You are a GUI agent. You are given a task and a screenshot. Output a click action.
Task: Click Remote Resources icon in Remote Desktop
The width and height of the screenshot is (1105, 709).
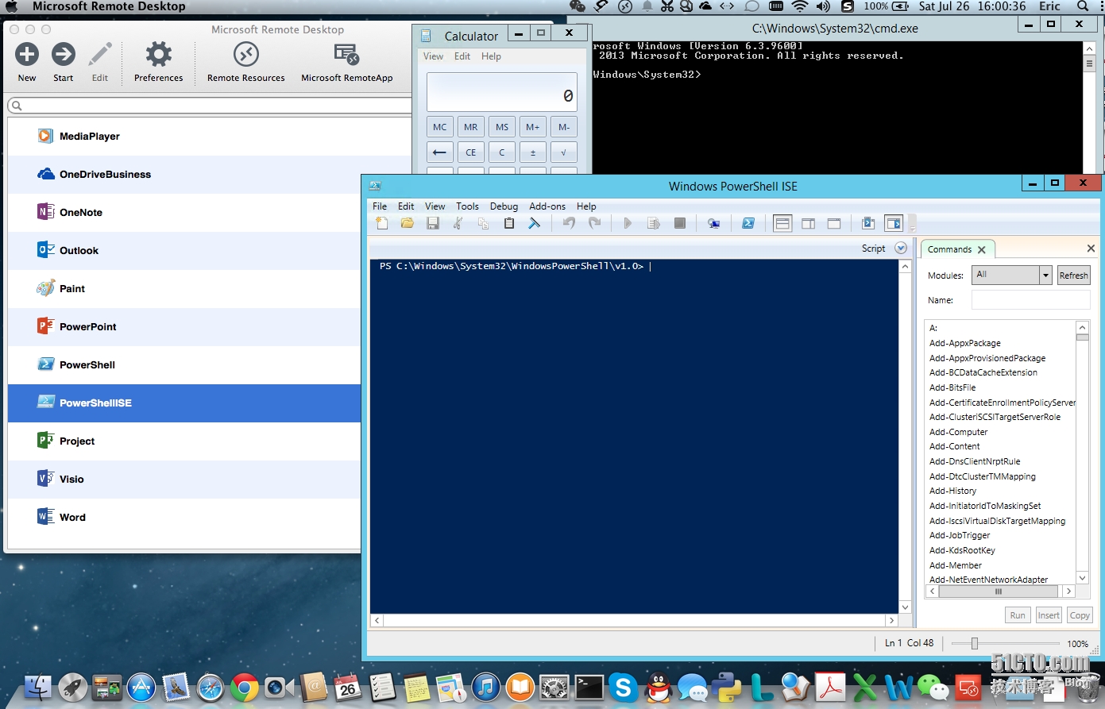pos(245,63)
